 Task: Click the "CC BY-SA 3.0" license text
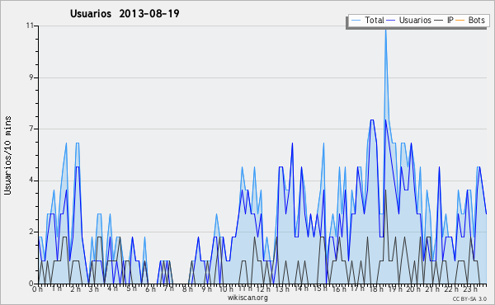tap(469, 298)
